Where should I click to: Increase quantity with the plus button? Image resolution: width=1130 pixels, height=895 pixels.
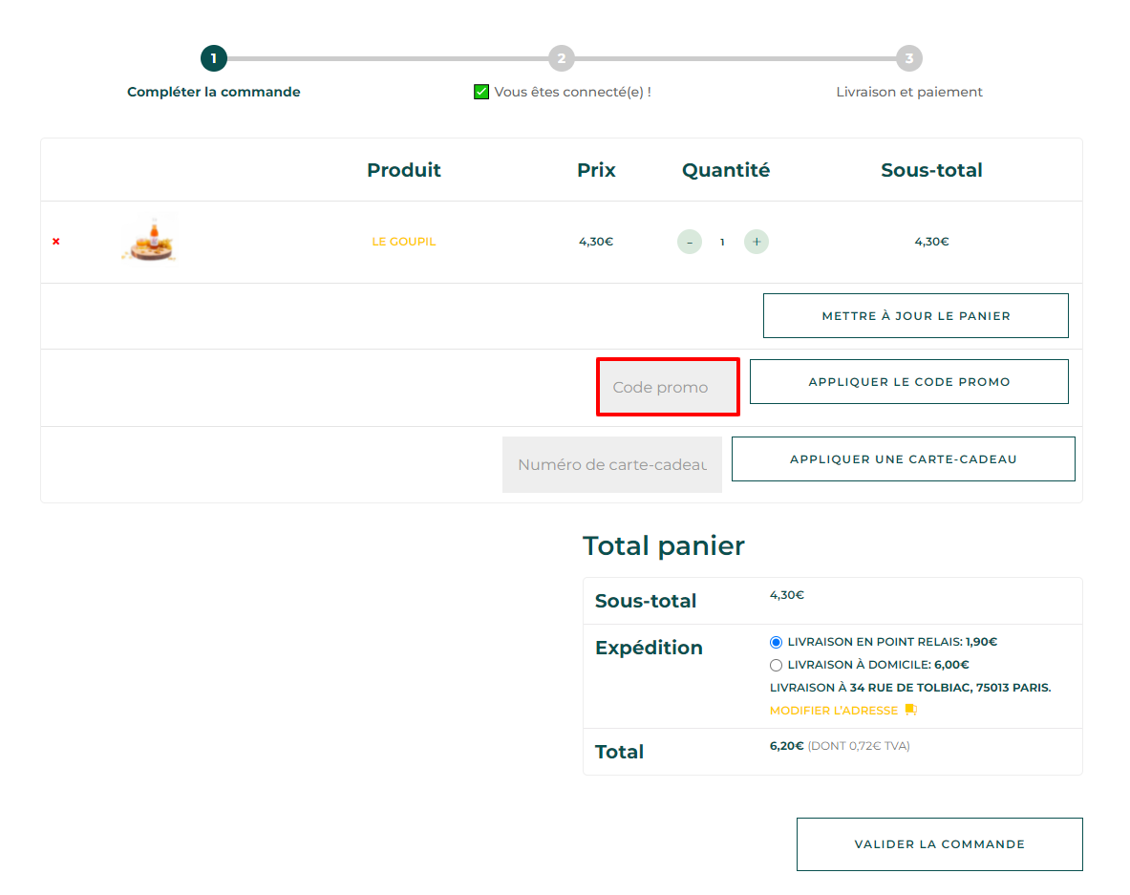pyautogui.click(x=756, y=242)
